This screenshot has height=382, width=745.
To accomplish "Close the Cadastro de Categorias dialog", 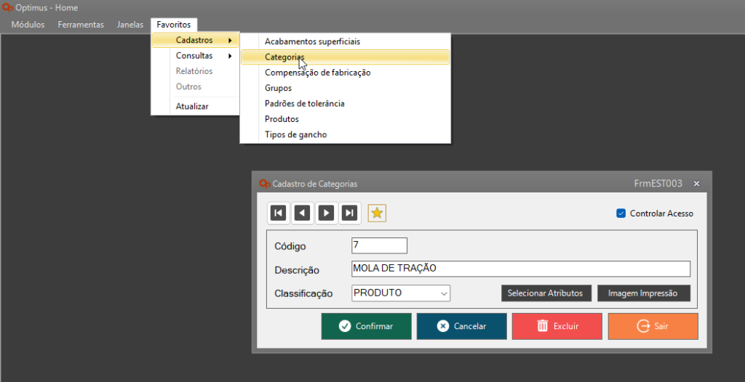I will (x=696, y=184).
